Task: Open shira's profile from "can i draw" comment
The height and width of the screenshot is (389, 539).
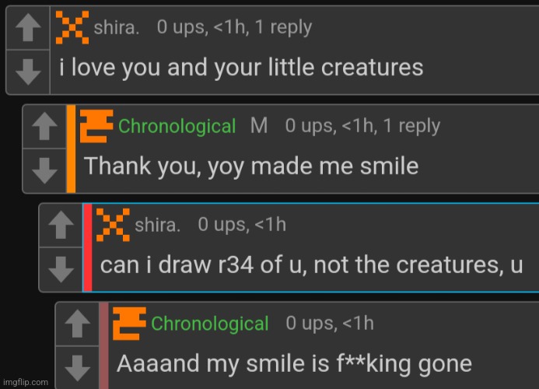Action: pyautogui.click(x=158, y=226)
